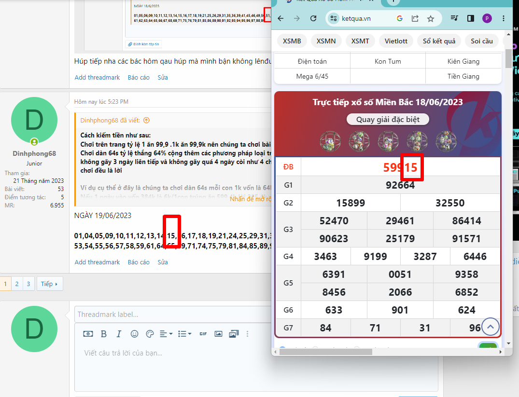Open Tiền Giang lottery results
This screenshot has height=397, width=519.
463,76
